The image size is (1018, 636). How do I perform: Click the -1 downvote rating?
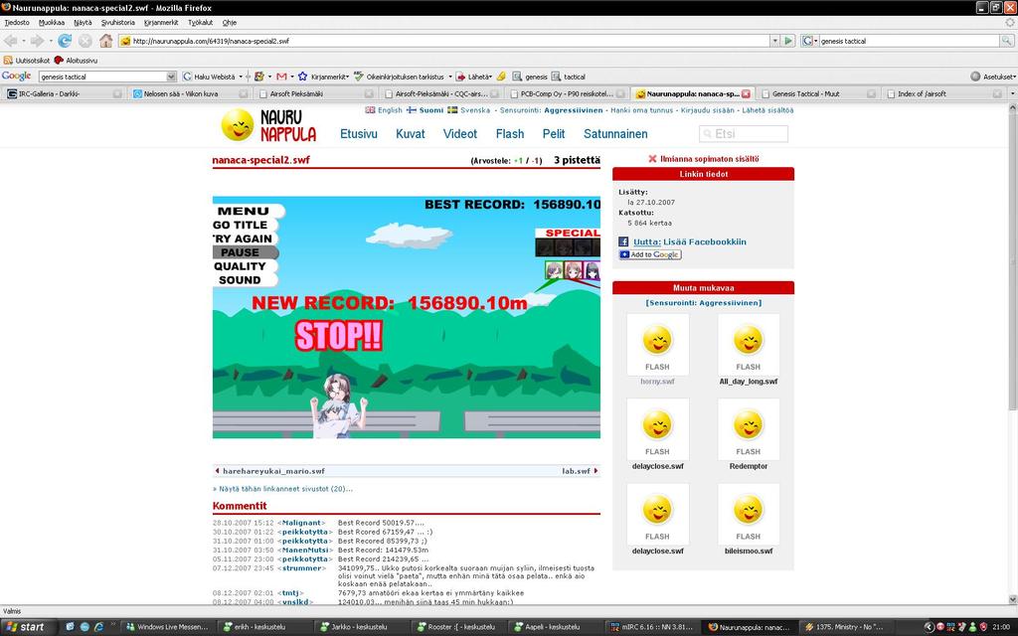[536, 160]
